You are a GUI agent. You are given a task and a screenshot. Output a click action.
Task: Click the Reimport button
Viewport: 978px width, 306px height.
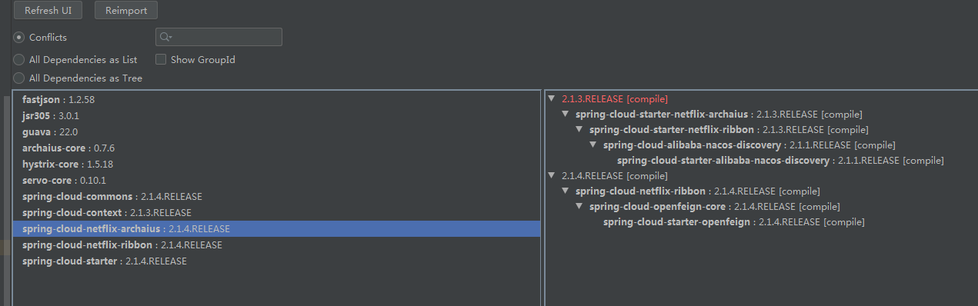tap(126, 11)
